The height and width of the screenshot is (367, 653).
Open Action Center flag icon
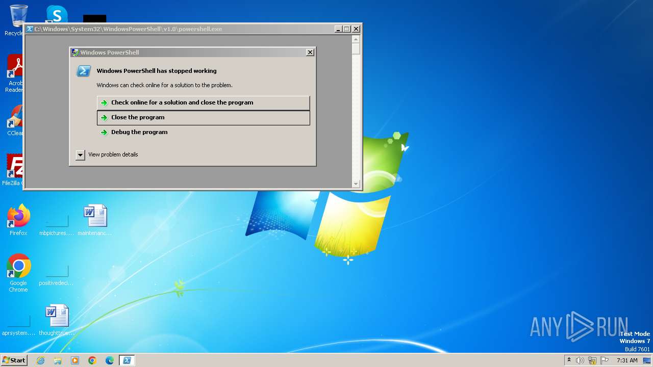[x=605, y=360]
